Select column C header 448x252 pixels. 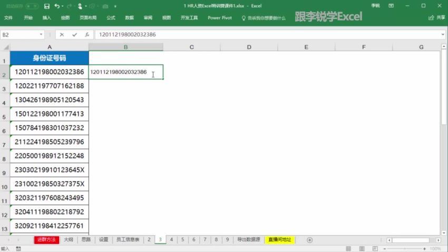pos(192,47)
